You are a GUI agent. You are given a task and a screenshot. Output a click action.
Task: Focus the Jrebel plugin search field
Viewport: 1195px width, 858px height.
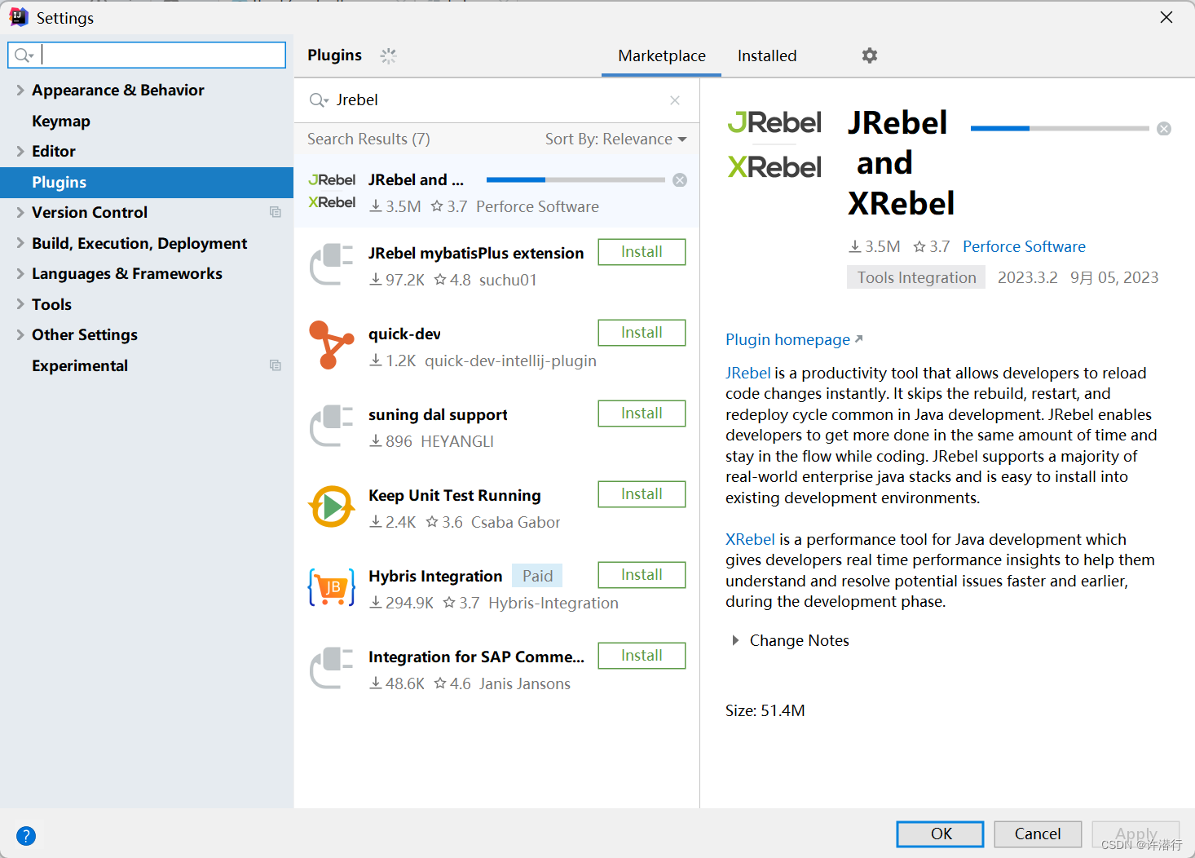pyautogui.click(x=497, y=100)
